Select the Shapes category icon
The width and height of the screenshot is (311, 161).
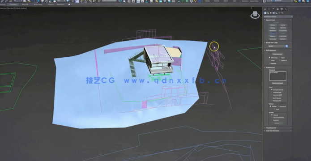pos(268,13)
